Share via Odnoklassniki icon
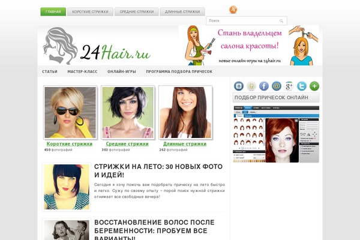 pyautogui.click(x=251, y=86)
